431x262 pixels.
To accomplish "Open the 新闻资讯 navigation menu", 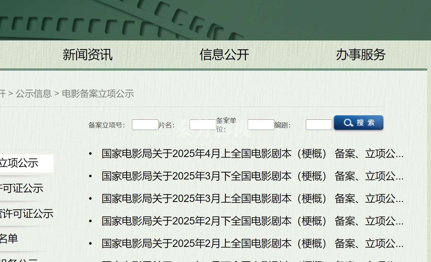I will (87, 55).
